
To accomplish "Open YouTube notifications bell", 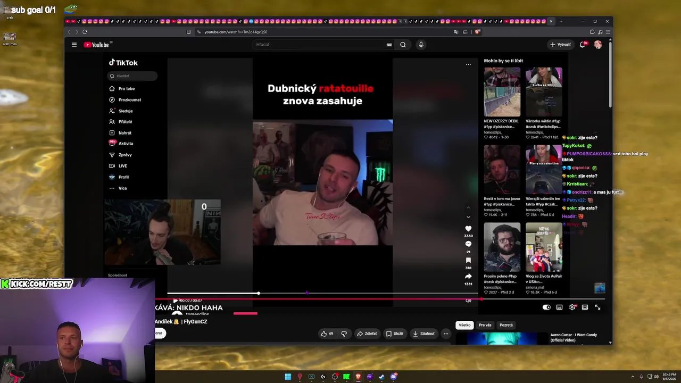I will pyautogui.click(x=583, y=45).
